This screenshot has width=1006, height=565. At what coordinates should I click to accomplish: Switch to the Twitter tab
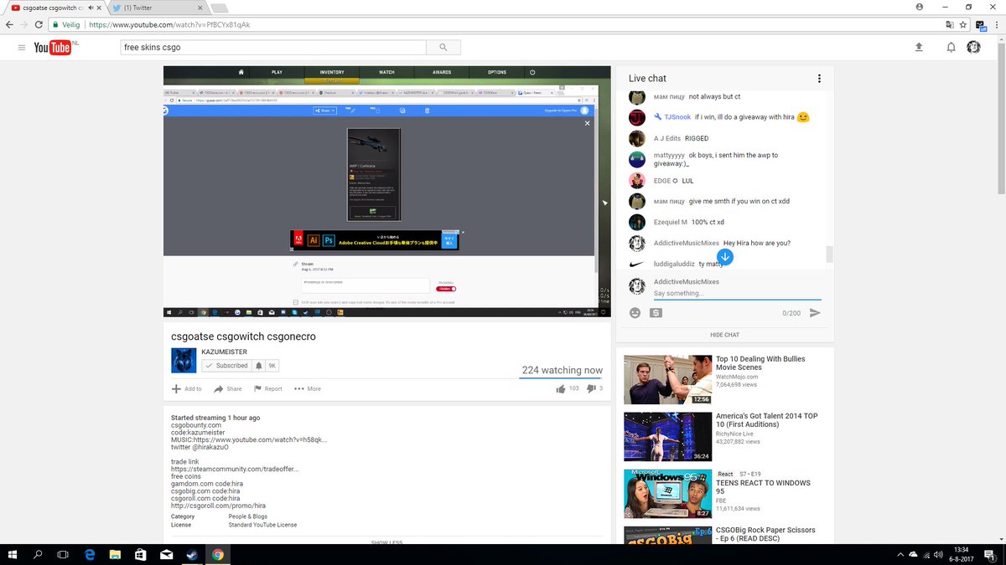point(156,7)
